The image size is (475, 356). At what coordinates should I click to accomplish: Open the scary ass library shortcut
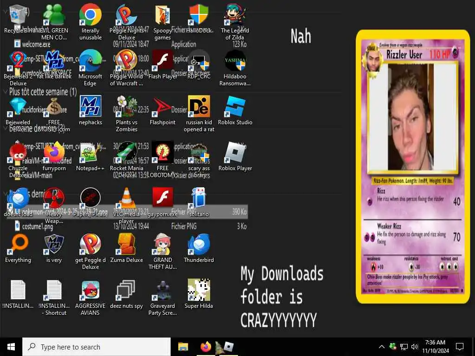click(x=199, y=153)
